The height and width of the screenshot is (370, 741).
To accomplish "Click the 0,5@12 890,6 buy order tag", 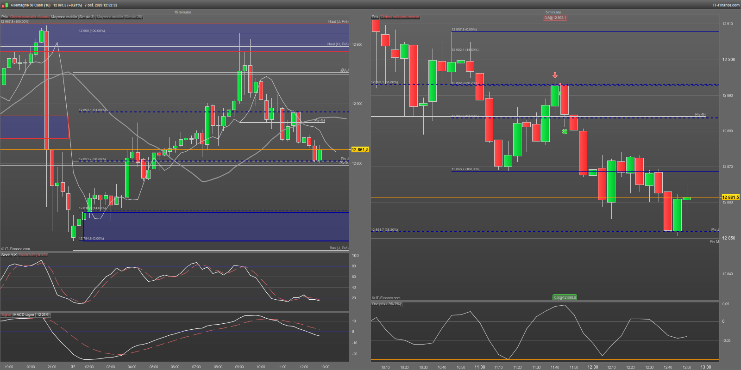I will [565, 297].
